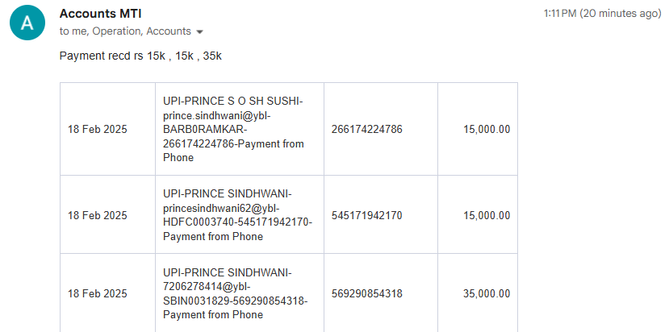669x332 pixels.
Task: Select reference number 569290854318 cell
Action: [381, 293]
